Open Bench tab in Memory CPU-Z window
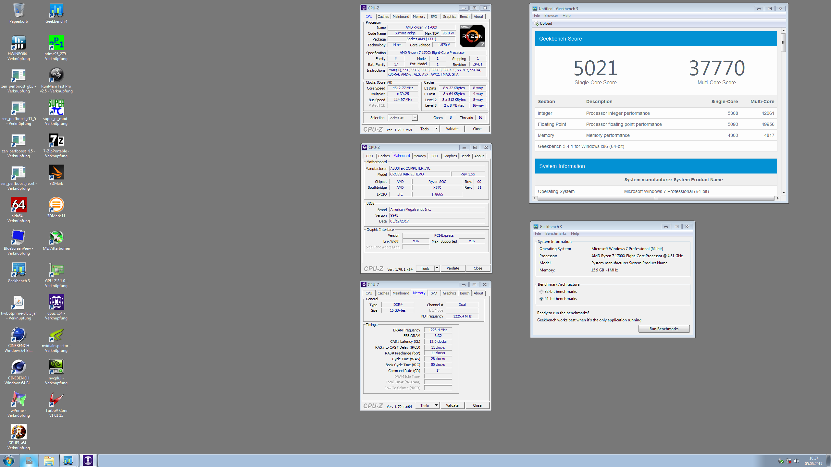 click(x=465, y=293)
